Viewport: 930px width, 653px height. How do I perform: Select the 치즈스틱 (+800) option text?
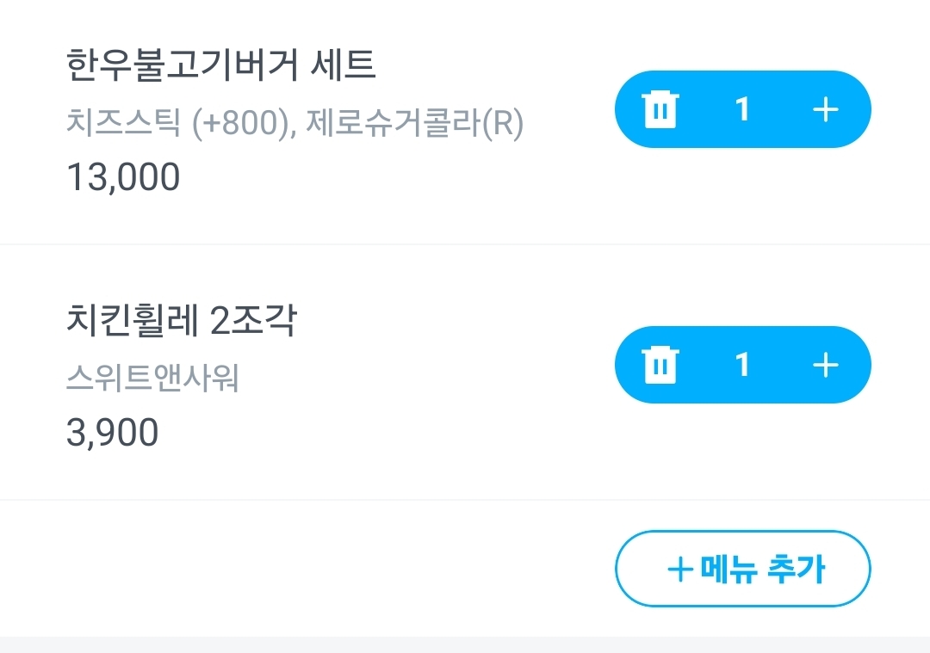click(177, 126)
